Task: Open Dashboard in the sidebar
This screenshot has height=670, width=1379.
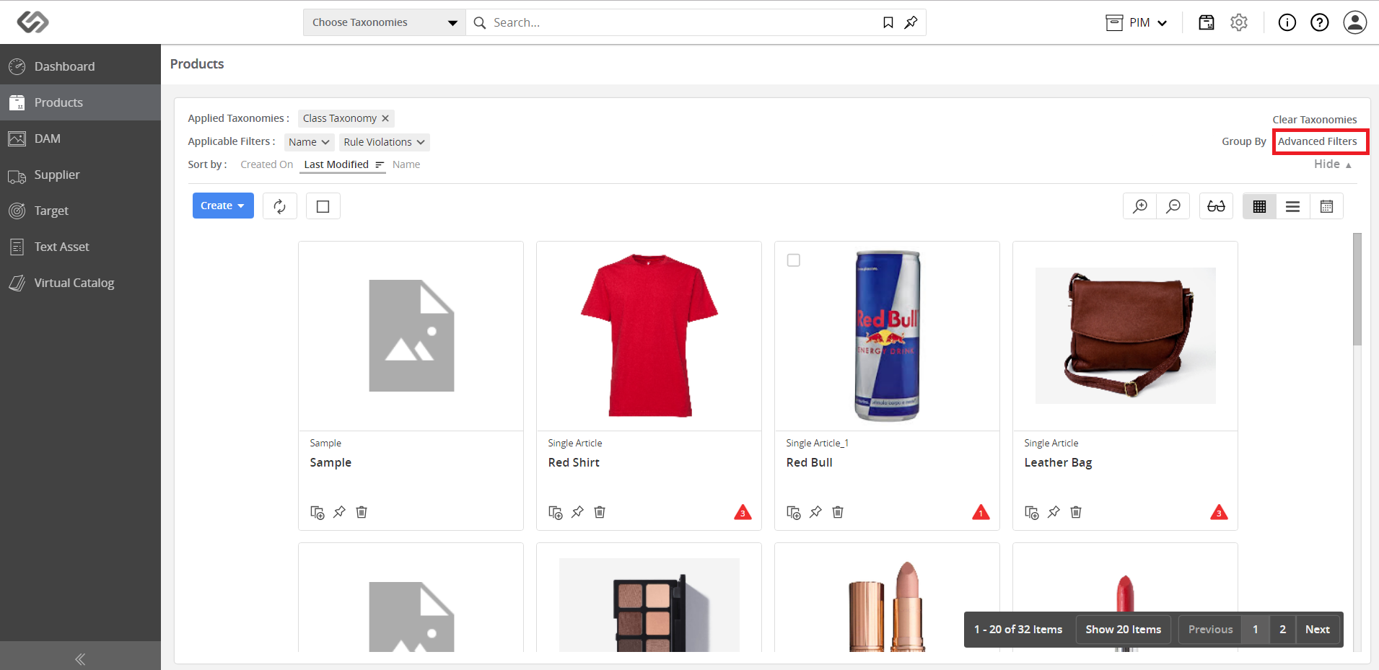Action: pyautogui.click(x=80, y=66)
